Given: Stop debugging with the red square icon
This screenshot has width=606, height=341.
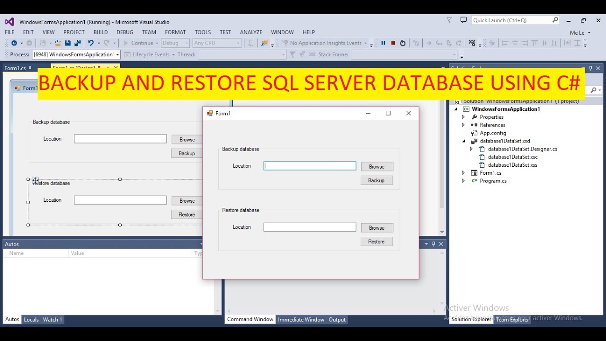Looking at the screenshot, I should point(393,43).
